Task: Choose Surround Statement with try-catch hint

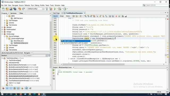Action: pyautogui.click(x=76, y=43)
